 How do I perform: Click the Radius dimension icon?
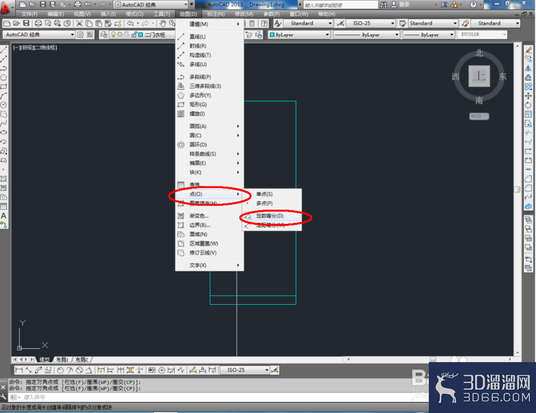pos(60,370)
